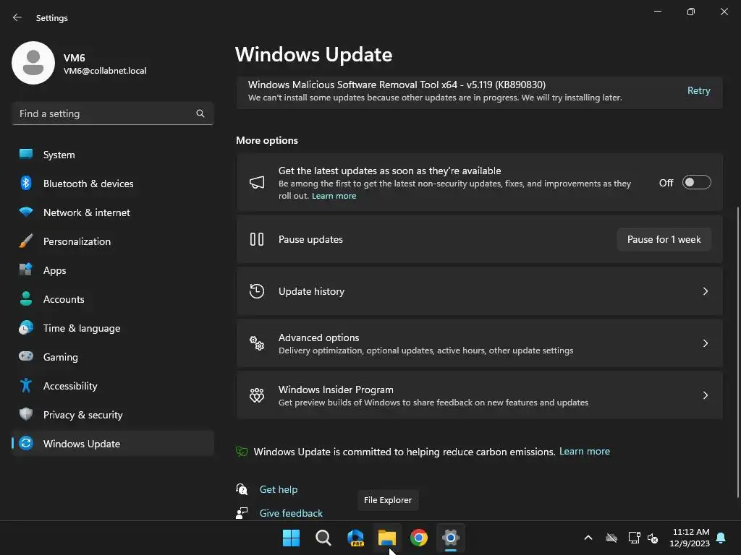The image size is (741, 555).
Task: Click the Get help chat icon
Action: [242, 489]
